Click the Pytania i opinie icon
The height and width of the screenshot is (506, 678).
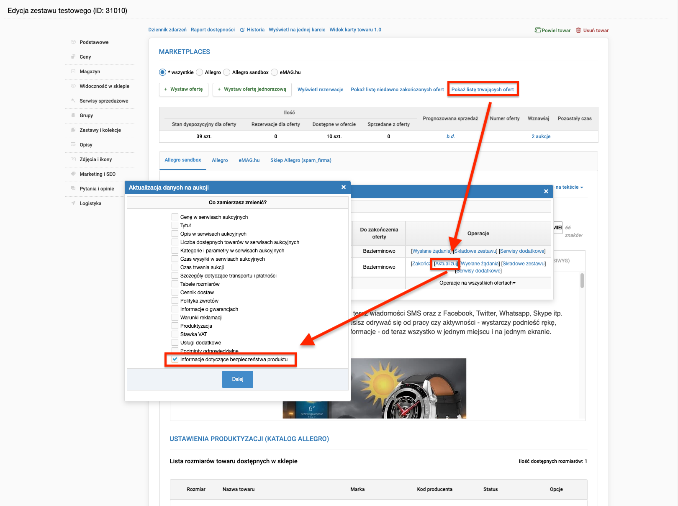point(73,188)
